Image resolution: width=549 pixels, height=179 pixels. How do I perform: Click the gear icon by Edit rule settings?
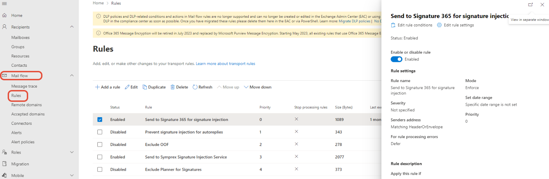pos(439,25)
